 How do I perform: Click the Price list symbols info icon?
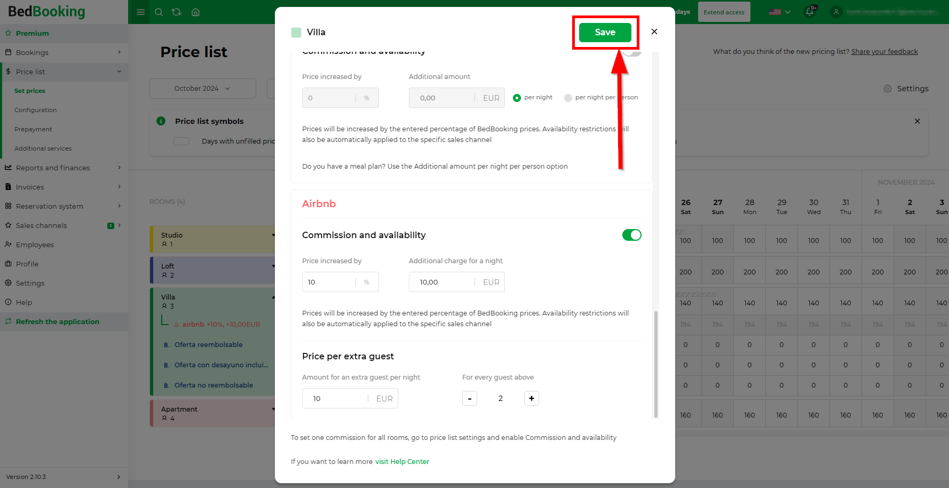point(161,121)
